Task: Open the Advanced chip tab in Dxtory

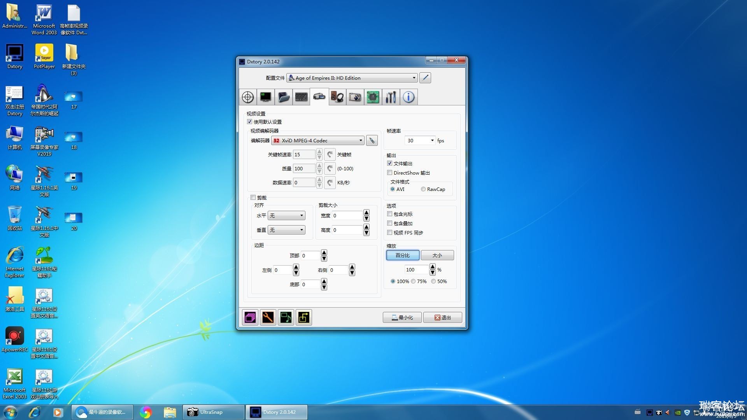Action: click(x=373, y=97)
